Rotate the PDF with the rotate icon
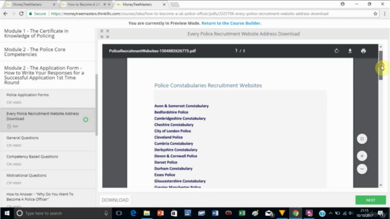This screenshot has height=219, width=390. [336, 51]
